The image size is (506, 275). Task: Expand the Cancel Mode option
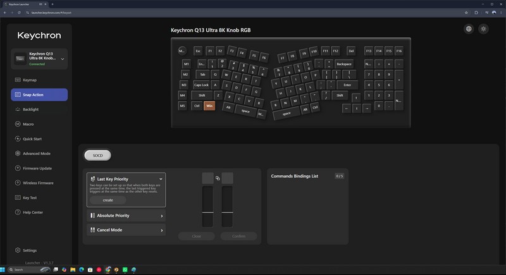(126, 230)
